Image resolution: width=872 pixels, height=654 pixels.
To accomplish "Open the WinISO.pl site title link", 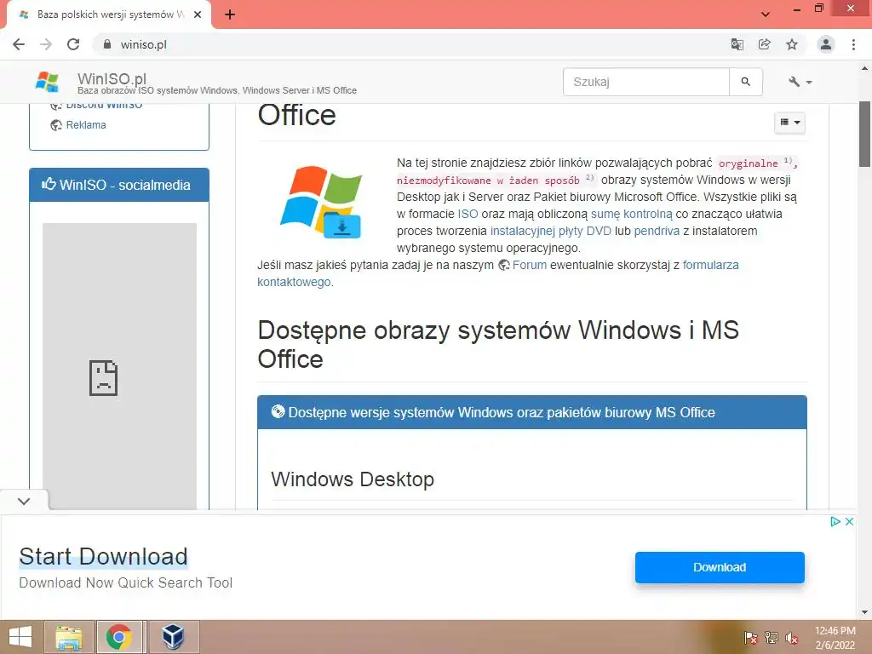I will 112,78.
